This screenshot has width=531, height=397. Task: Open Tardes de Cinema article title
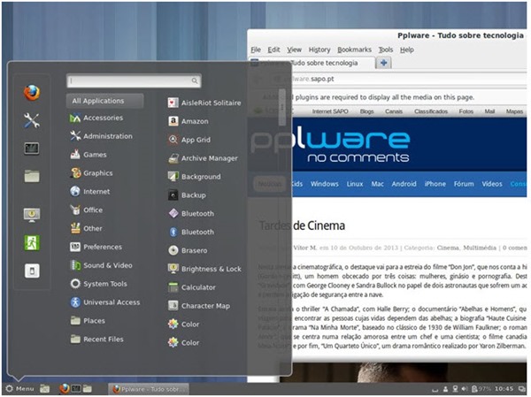pos(302,225)
